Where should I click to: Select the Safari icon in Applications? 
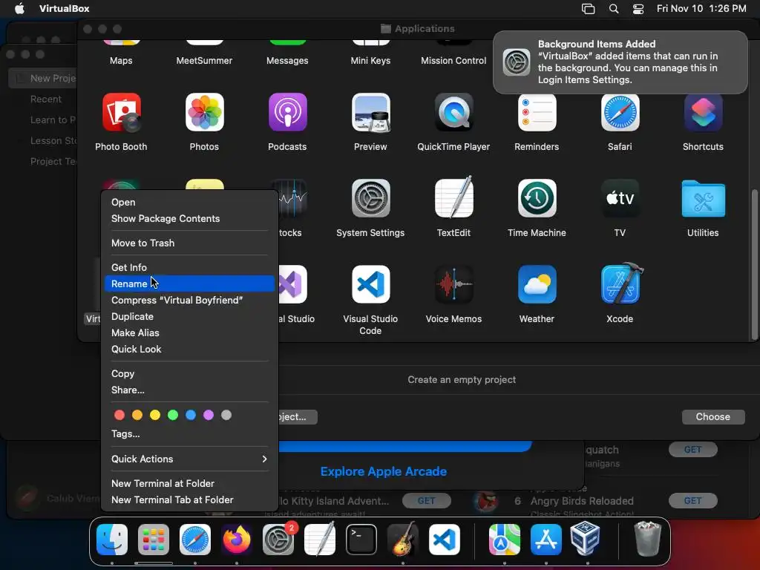coord(620,113)
